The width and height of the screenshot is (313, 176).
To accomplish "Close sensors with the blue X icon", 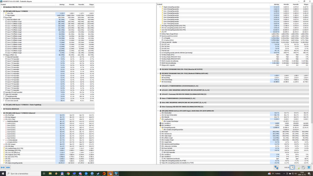I will pyautogui.click(x=309, y=168).
